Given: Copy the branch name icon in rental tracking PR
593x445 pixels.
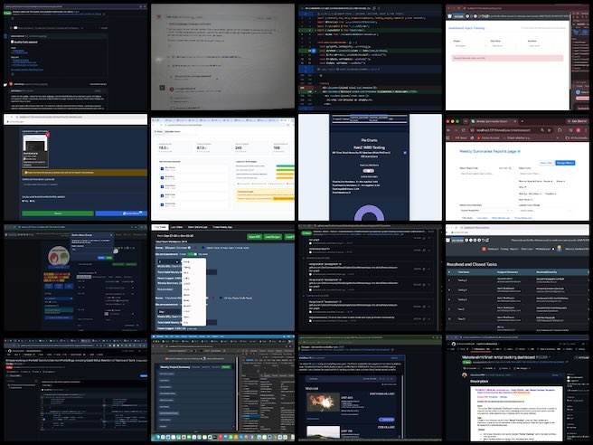Looking at the screenshot, I should [567, 363].
